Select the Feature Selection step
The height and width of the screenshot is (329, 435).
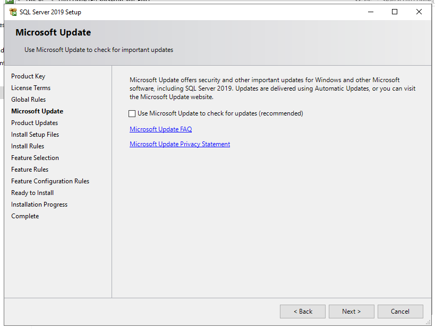point(35,158)
